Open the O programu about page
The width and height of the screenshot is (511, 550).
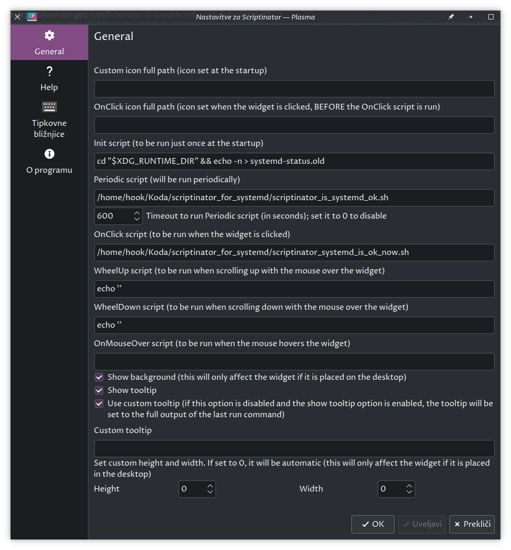coord(49,161)
